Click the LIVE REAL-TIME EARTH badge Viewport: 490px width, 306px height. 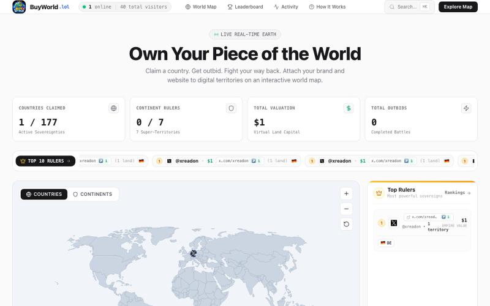point(245,34)
